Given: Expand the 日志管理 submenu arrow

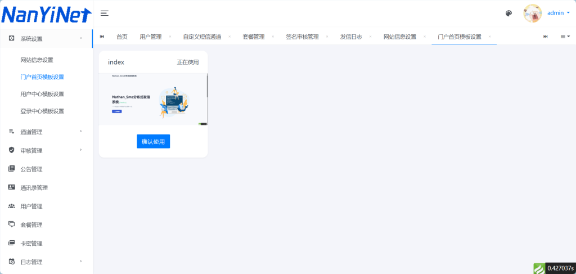Looking at the screenshot, I should tap(81, 262).
